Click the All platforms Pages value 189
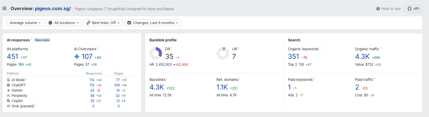This screenshot has width=429, height=117. pyautogui.click(x=21, y=65)
